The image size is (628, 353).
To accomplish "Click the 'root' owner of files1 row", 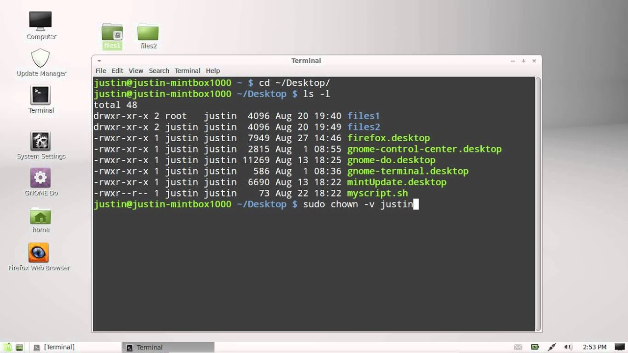I will pyautogui.click(x=176, y=116).
